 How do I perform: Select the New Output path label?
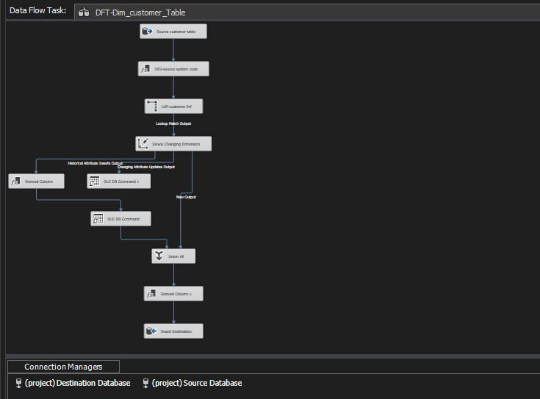(186, 197)
